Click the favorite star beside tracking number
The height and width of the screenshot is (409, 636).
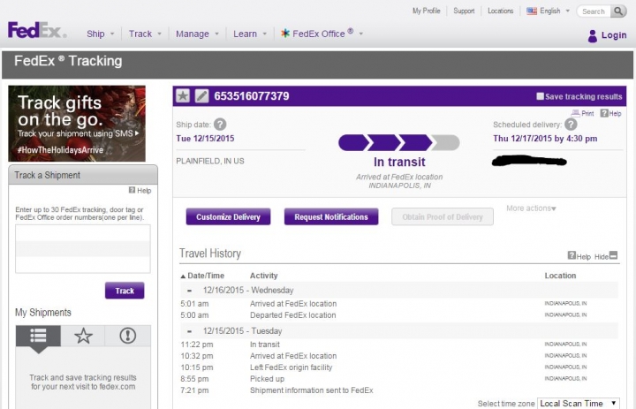tap(183, 96)
